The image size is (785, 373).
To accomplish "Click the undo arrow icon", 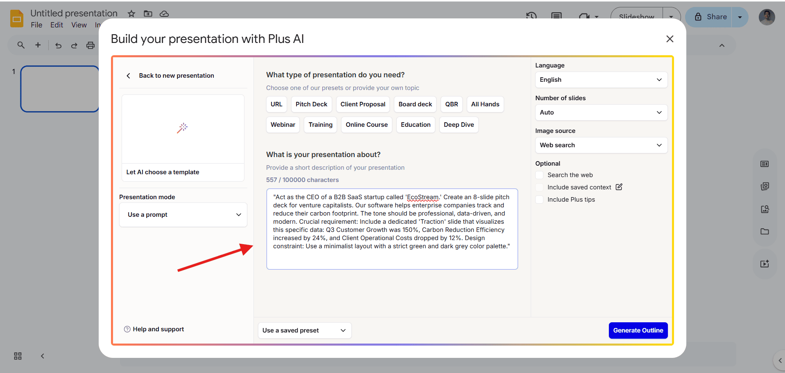I will (x=58, y=45).
